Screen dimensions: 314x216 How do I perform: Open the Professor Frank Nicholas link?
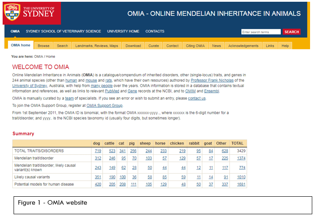(212, 80)
